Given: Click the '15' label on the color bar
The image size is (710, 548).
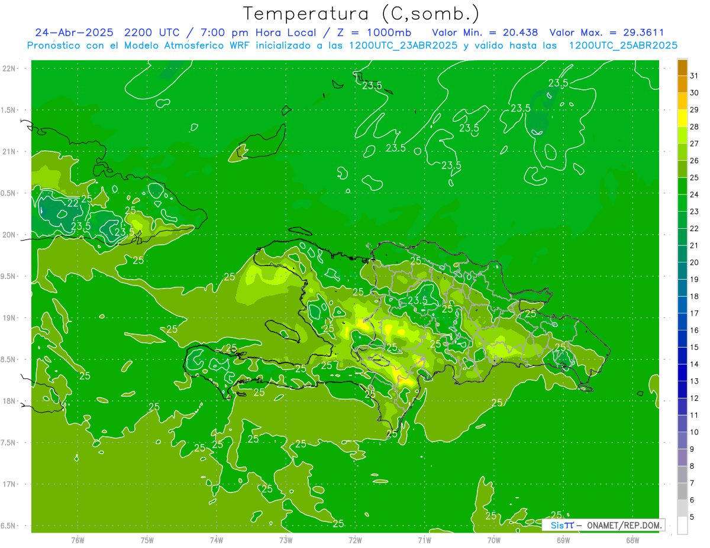Looking at the screenshot, I should [694, 347].
